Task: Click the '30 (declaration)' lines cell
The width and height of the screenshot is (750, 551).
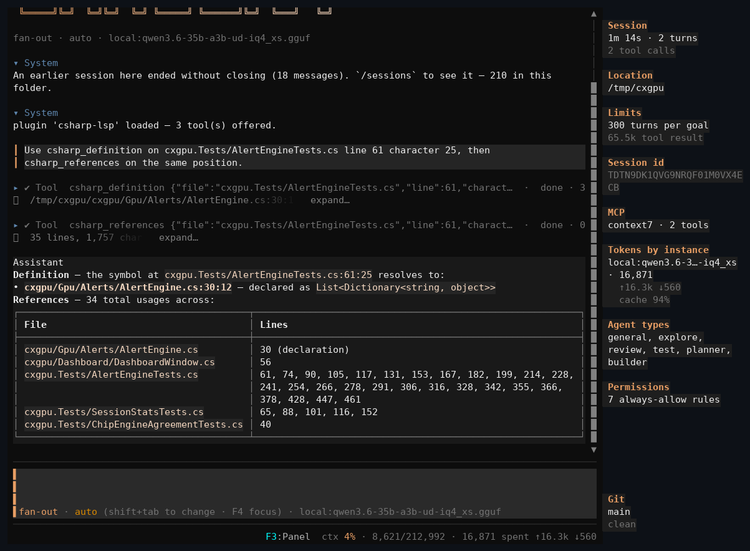Action: (305, 350)
